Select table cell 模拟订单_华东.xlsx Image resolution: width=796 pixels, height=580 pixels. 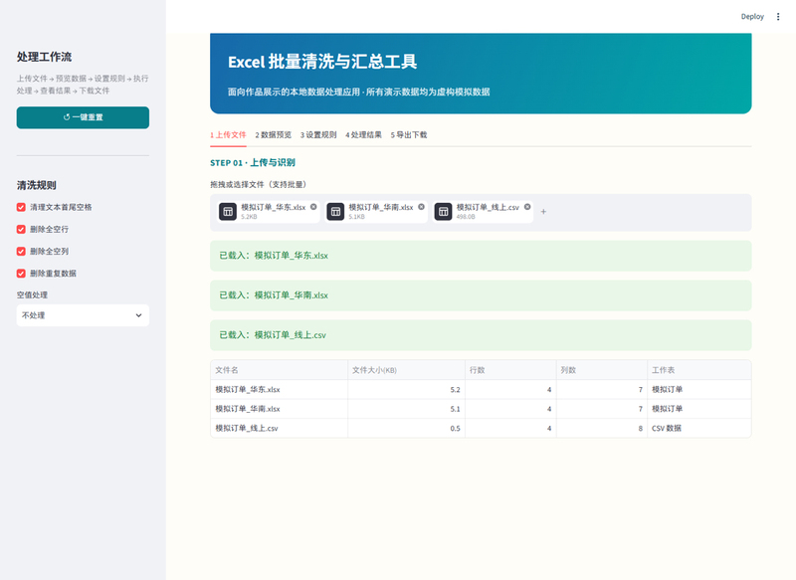pos(280,390)
